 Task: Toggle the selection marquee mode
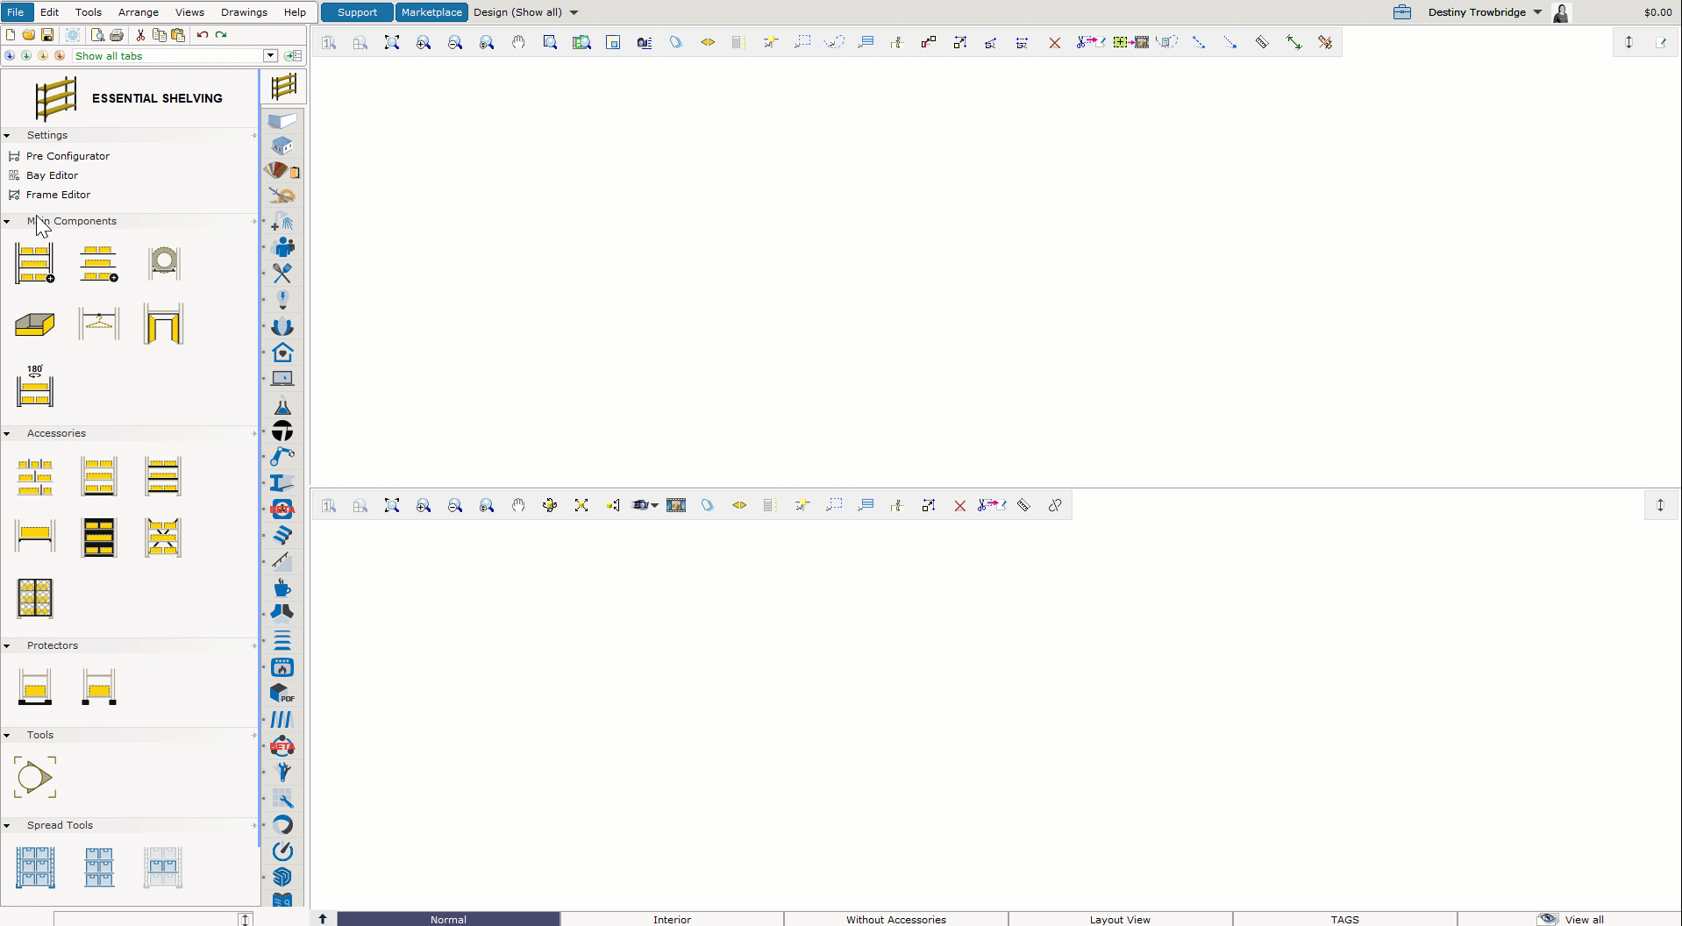[802, 41]
